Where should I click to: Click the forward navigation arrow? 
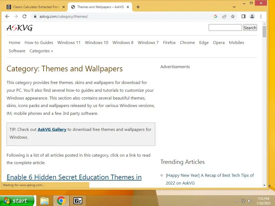16,16
